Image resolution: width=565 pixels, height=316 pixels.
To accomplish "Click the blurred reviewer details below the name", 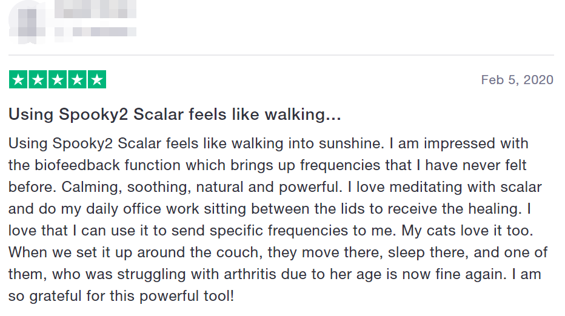I will [x=95, y=30].
